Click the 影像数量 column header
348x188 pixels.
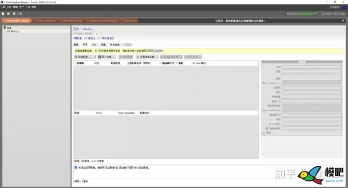tap(116, 63)
